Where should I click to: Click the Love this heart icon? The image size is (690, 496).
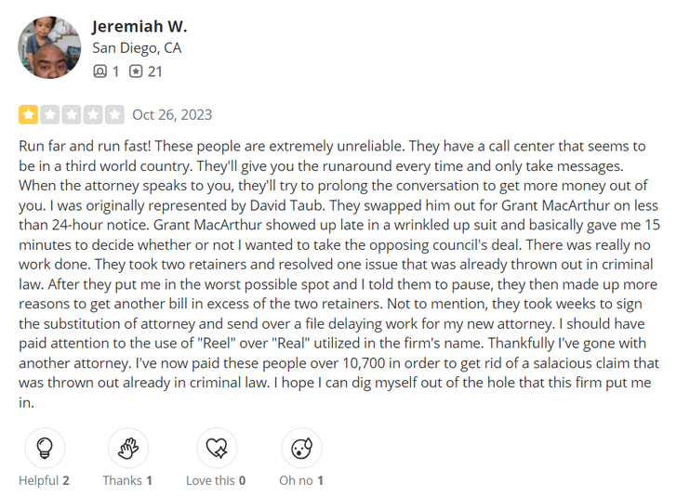coord(217,448)
